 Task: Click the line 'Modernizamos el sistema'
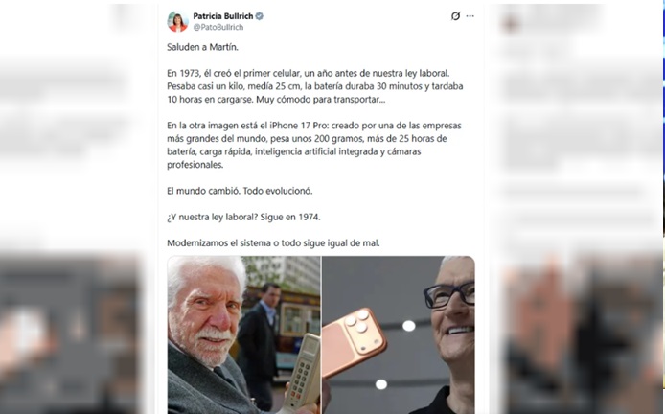(273, 243)
